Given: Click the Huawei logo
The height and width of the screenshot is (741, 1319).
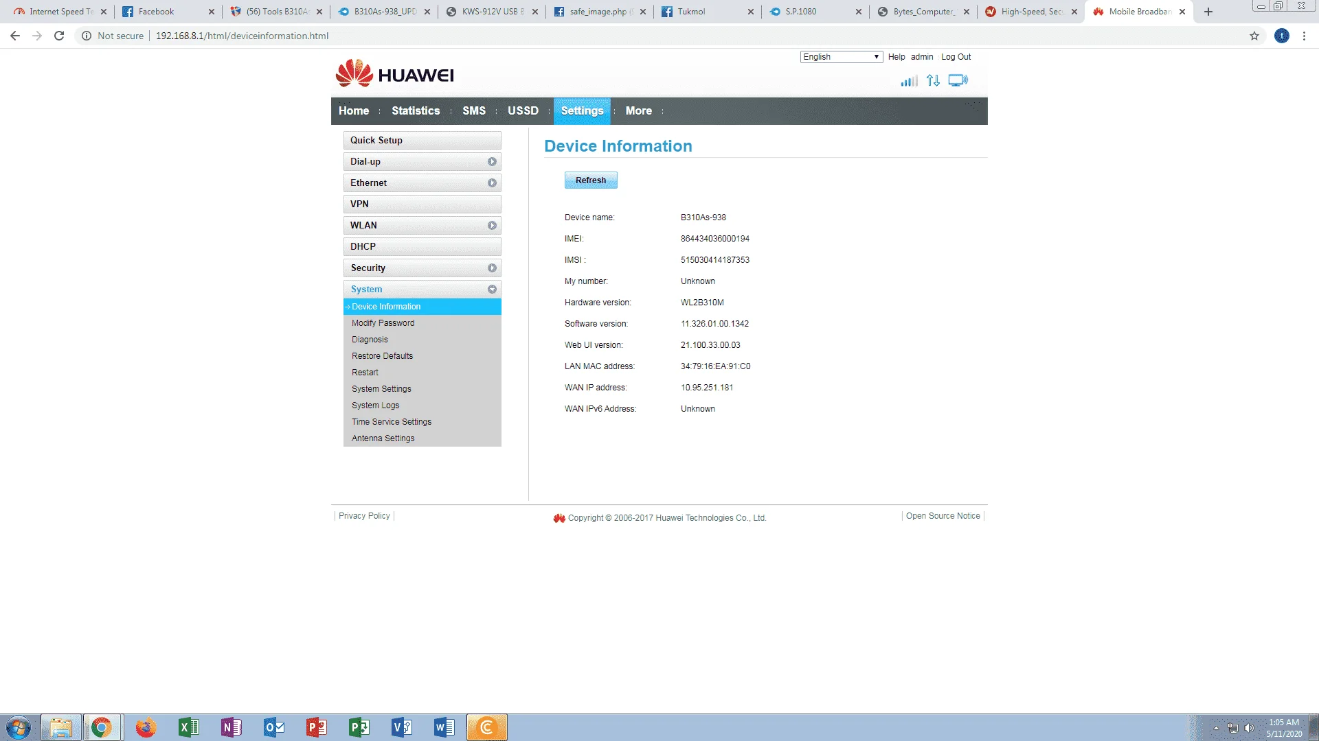Looking at the screenshot, I should tap(394, 73).
